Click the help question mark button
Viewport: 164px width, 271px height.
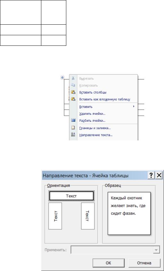151,176
